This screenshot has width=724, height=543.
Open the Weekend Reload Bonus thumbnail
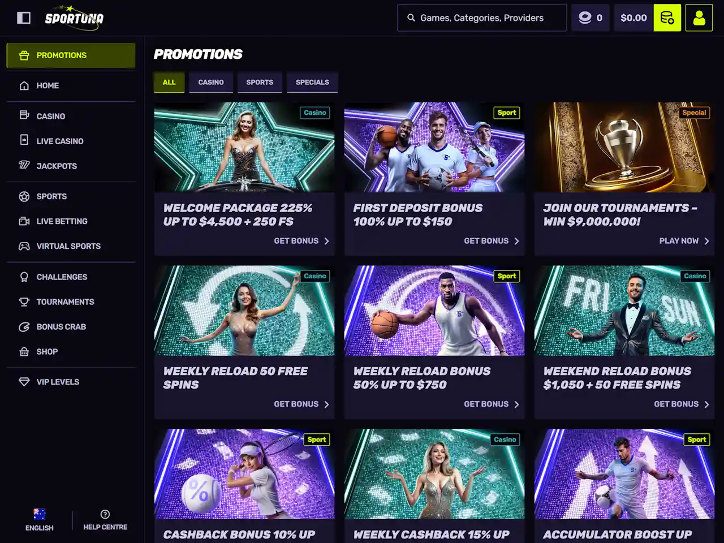pyautogui.click(x=624, y=311)
